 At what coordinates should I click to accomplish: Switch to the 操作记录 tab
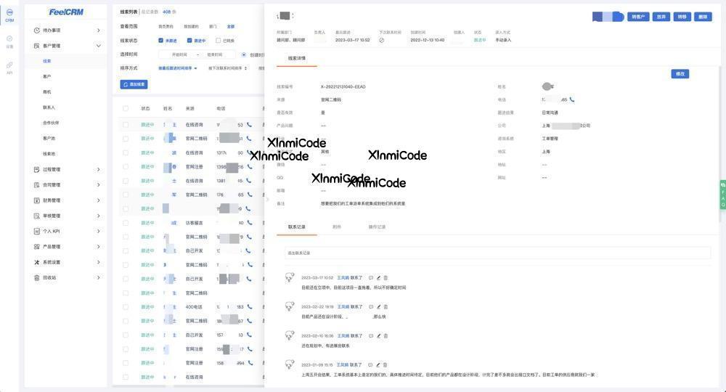378,227
